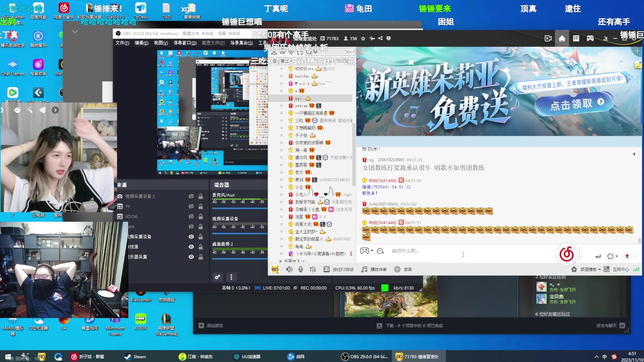Open UU加速器 from the taskbar
The image size is (644, 362).
[x=247, y=357]
